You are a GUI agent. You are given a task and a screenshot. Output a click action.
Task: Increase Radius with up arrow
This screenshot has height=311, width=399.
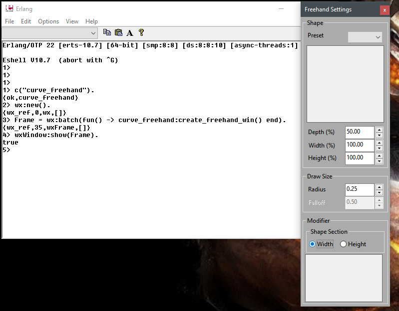[x=379, y=187]
